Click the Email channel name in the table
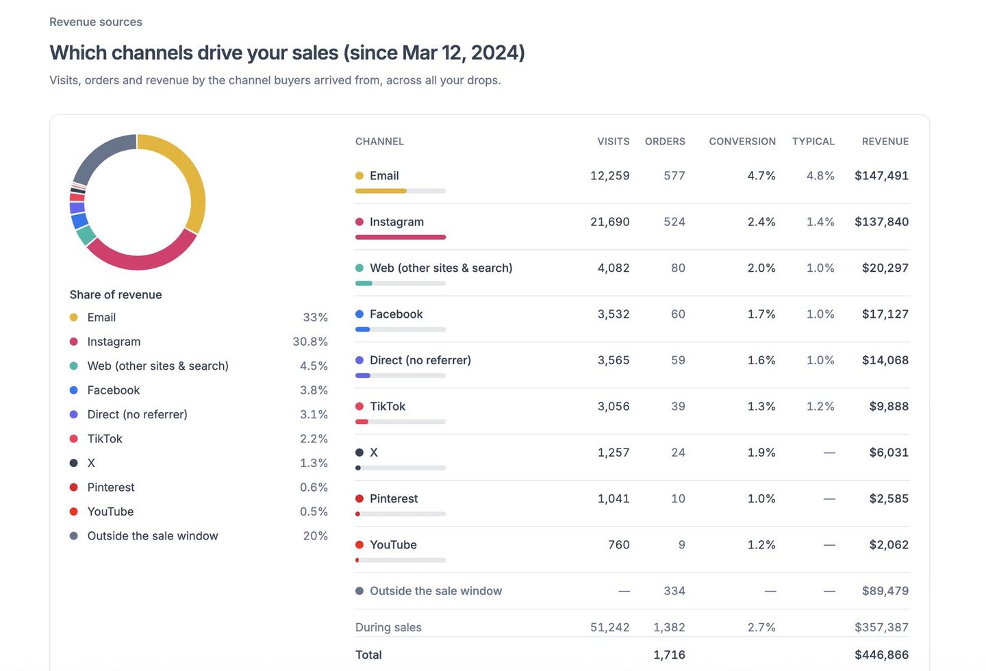Viewport: 986px width, 671px height. tap(384, 176)
